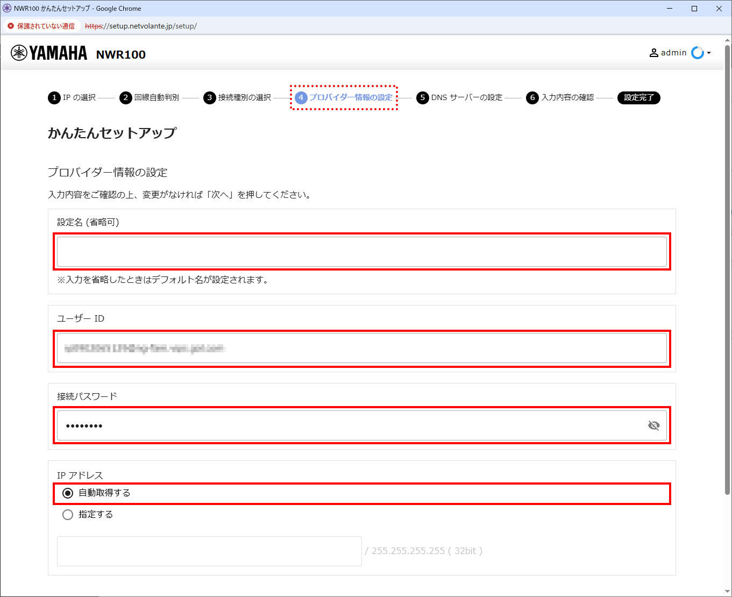This screenshot has height=597, width=732.
Task: Click the Yamaha tuning fork logo
Action: pyautogui.click(x=19, y=53)
